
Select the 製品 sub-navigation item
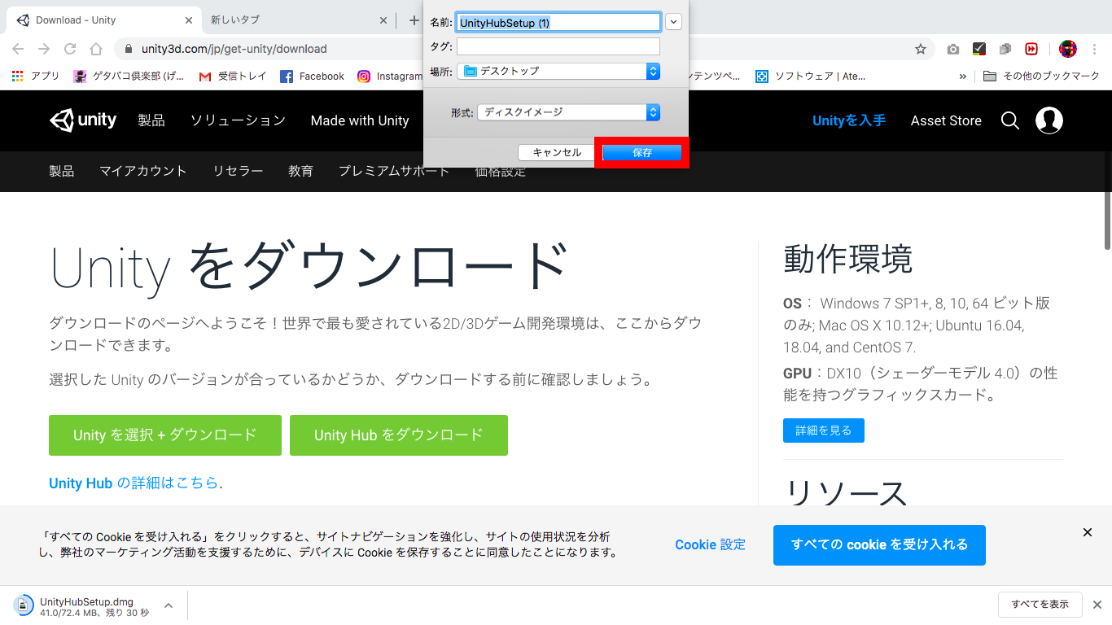tap(61, 171)
